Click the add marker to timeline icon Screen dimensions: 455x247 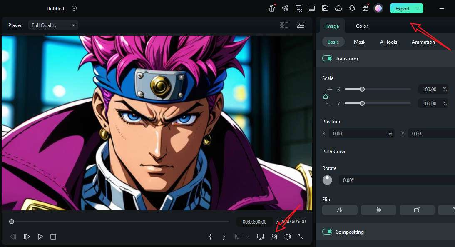(x=238, y=237)
